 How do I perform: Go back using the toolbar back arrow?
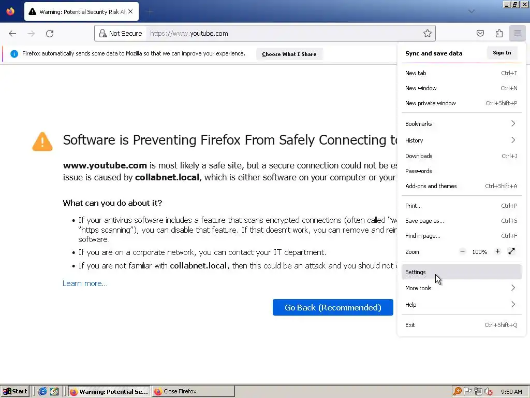pos(12,34)
